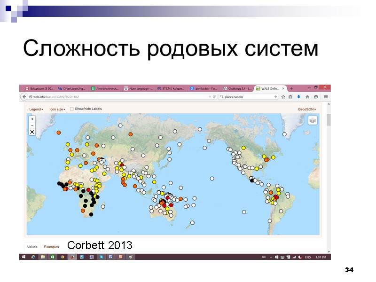The height and width of the screenshot is (282, 376).
Task: Open a new browser tab
Action: [x=291, y=88]
